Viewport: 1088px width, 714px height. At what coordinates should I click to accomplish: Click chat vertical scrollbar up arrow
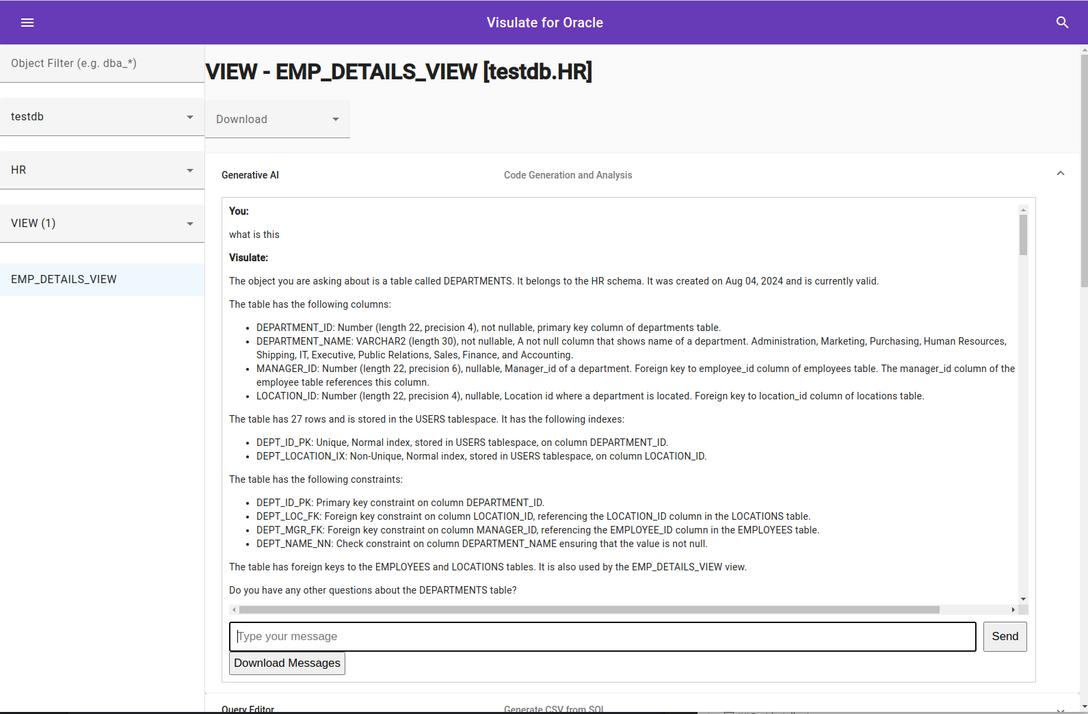(x=1023, y=210)
